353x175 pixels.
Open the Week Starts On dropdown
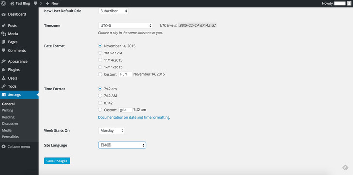pos(112,131)
